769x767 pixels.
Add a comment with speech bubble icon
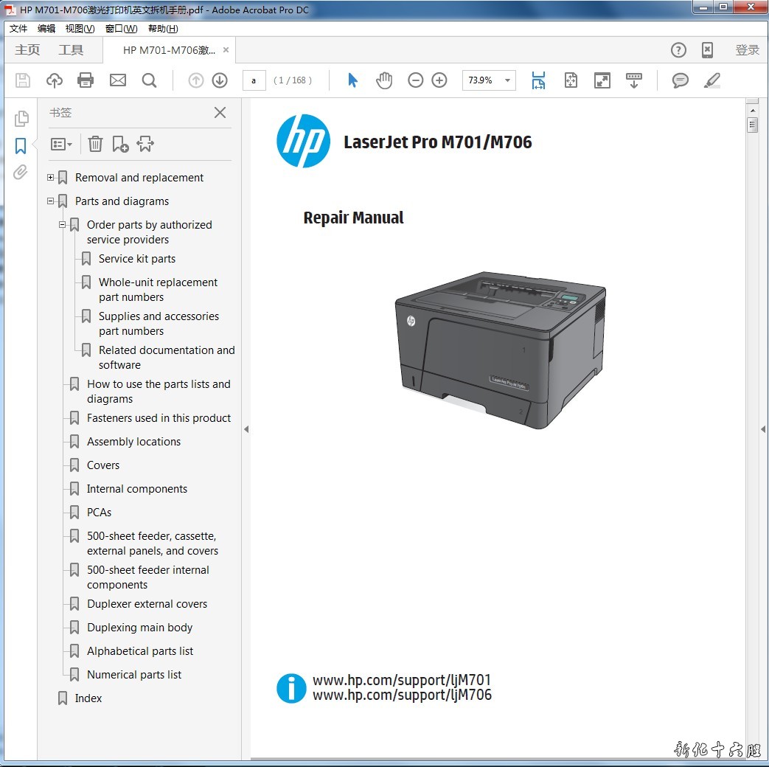680,80
